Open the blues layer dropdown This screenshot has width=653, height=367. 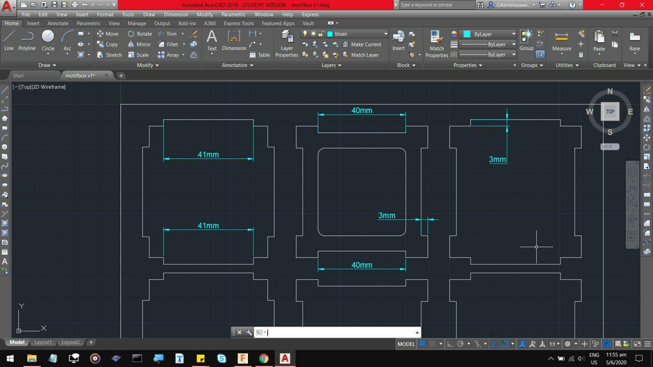coord(386,34)
